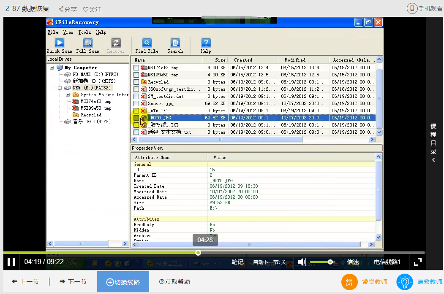Image resolution: width=444 pixels, height=294 pixels.
Task: Run Quick Scan from toolbar
Action: [60, 46]
